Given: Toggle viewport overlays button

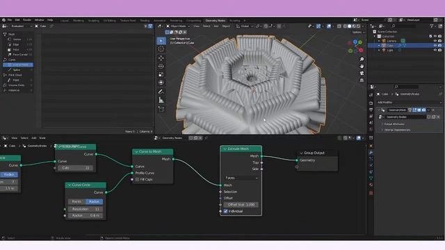Looking at the screenshot, I should point(329,26).
